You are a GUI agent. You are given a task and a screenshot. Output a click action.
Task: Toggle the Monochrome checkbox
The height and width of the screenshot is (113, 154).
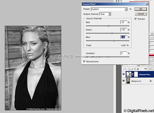84,61
